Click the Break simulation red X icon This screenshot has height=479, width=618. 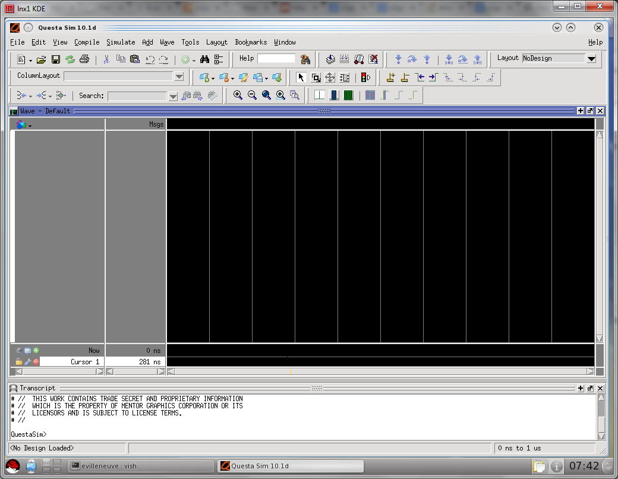click(x=373, y=59)
